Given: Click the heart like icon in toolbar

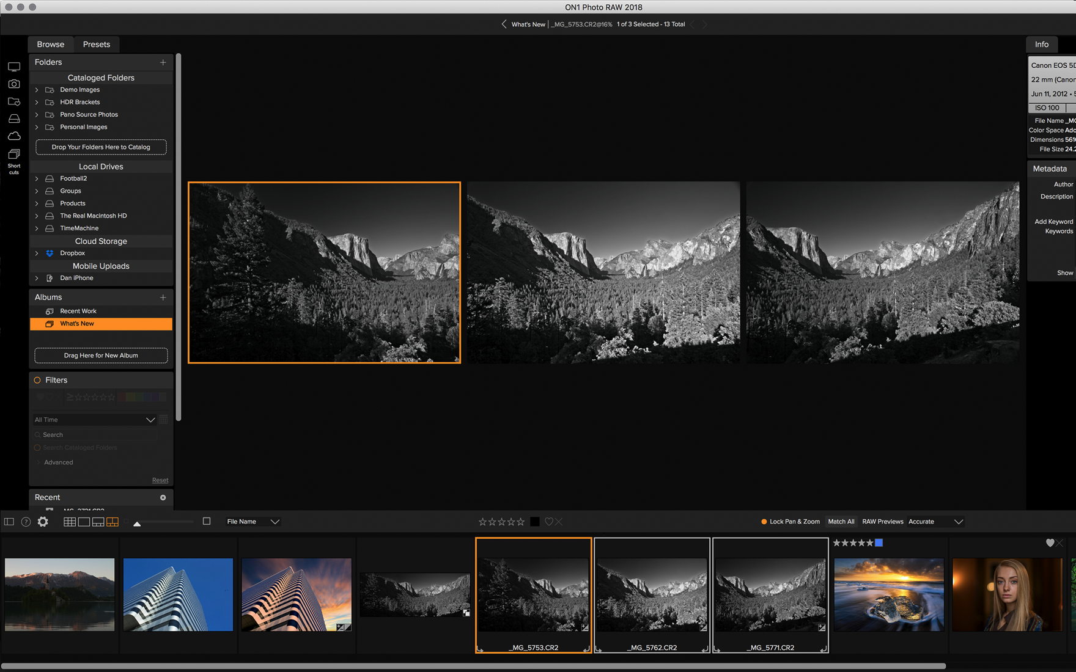Looking at the screenshot, I should coord(548,522).
